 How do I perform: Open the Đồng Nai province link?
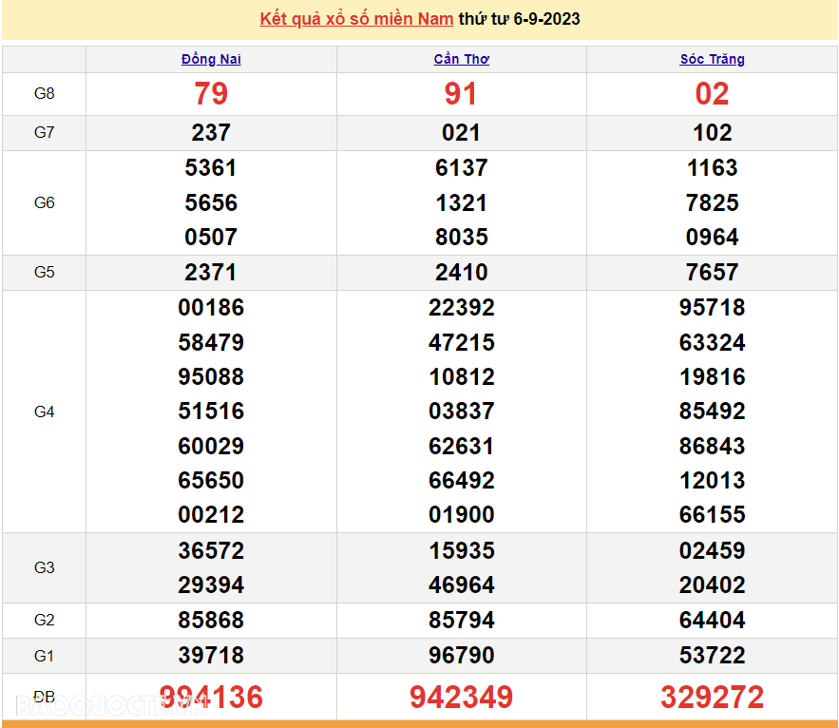coord(211,59)
